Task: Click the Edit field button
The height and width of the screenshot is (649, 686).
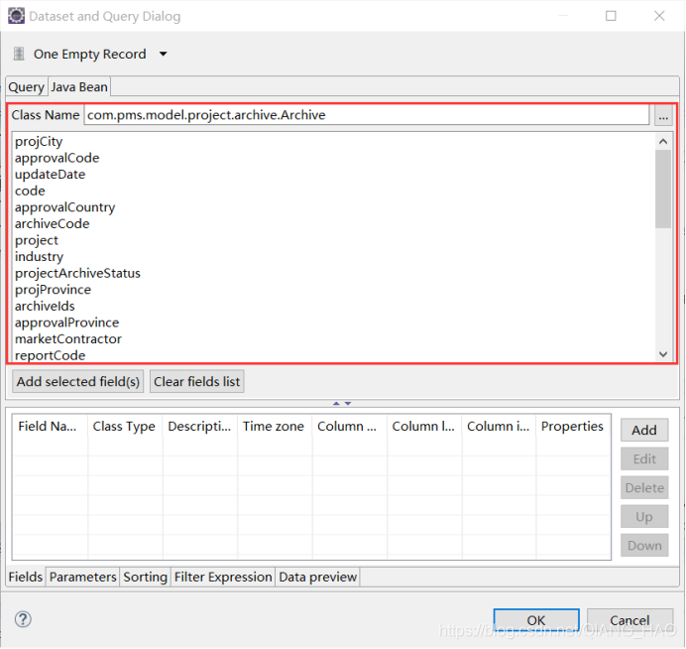Action: [x=644, y=458]
